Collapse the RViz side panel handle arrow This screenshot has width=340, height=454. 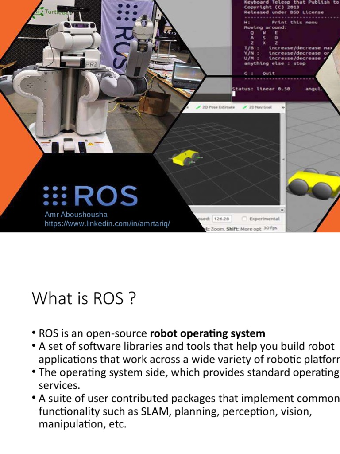pos(283,159)
